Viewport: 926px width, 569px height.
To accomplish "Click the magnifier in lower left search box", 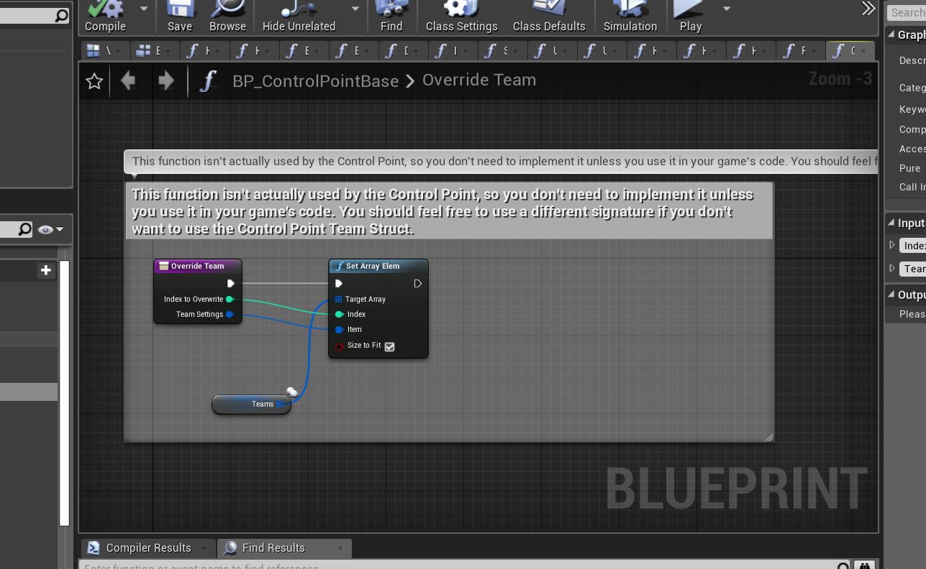I will (24, 229).
